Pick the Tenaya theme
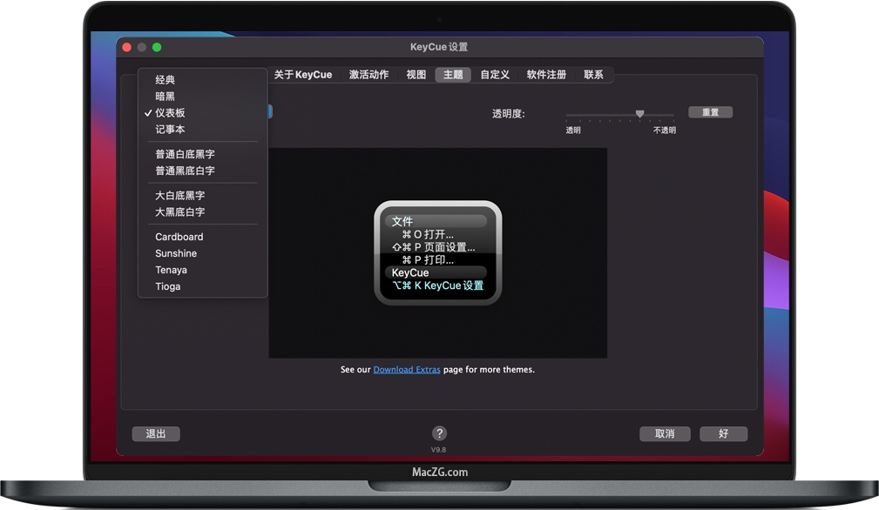This screenshot has height=510, width=879. click(171, 270)
